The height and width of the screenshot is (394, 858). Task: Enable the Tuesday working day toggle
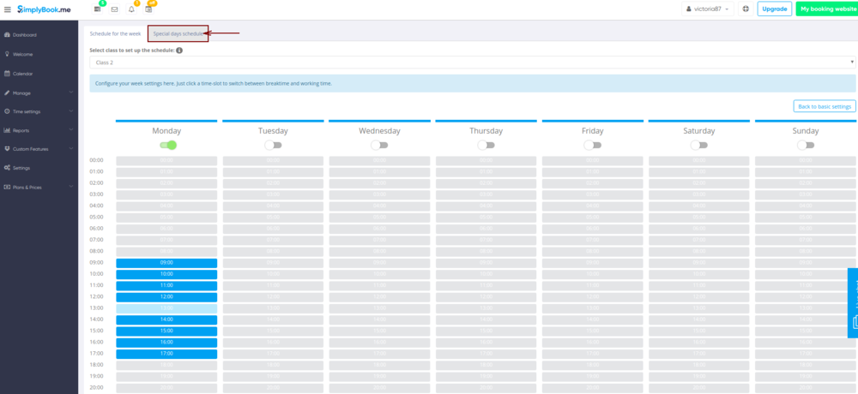273,146
